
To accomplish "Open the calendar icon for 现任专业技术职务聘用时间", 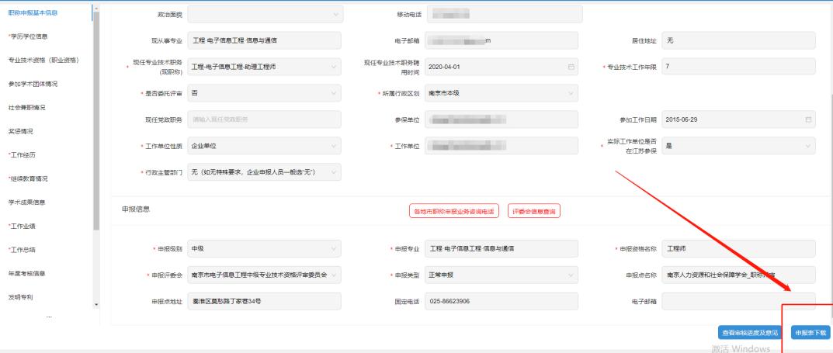I will pos(571,67).
